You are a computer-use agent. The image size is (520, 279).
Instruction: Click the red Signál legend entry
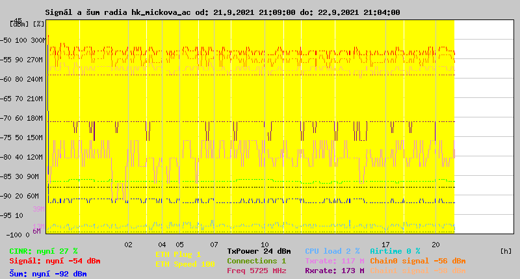click(x=55, y=261)
